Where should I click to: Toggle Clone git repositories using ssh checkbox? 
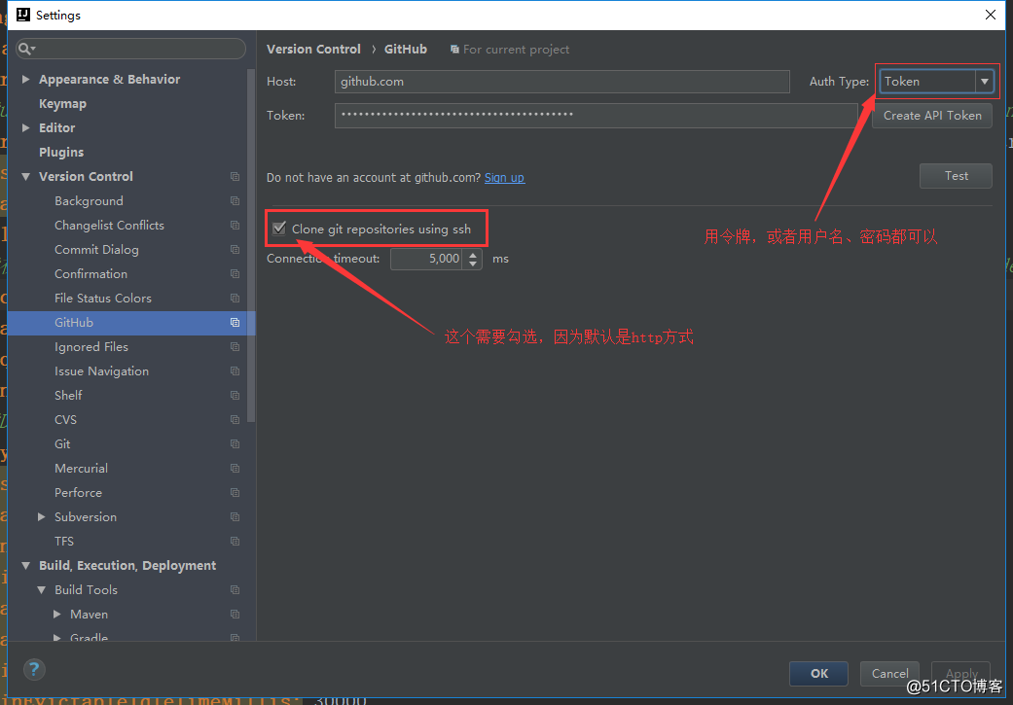pyautogui.click(x=279, y=229)
